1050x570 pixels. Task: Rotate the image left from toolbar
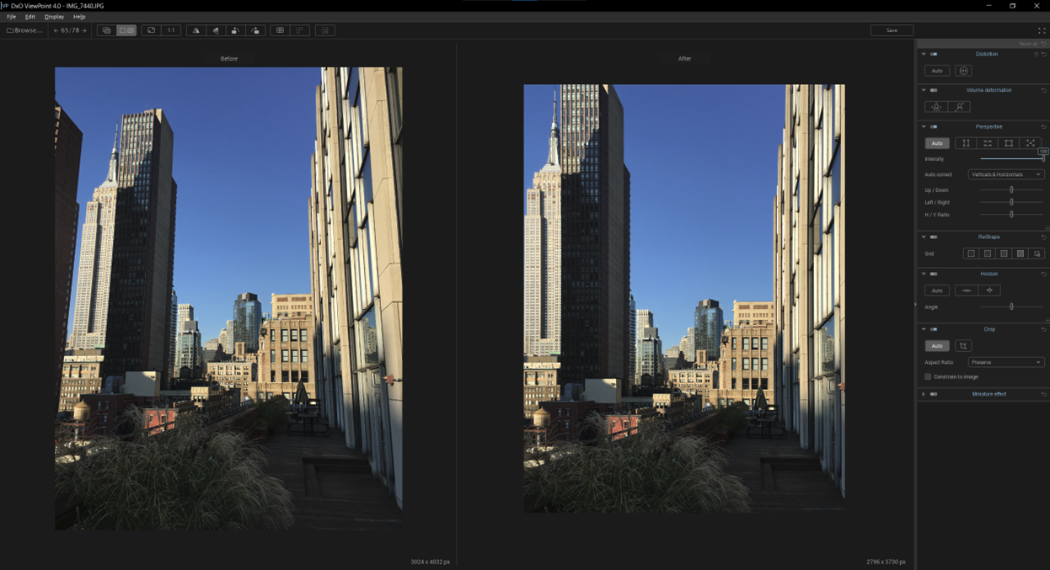pos(235,30)
